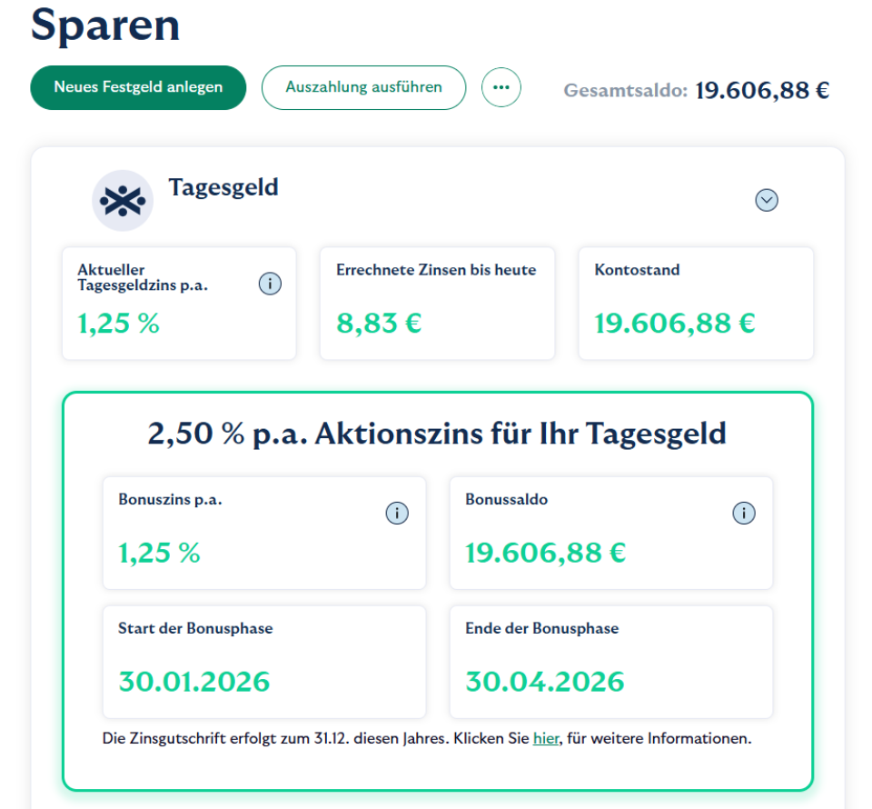This screenshot has height=809, width=872.
Task: Click the Sparen page heading
Action: (x=105, y=26)
